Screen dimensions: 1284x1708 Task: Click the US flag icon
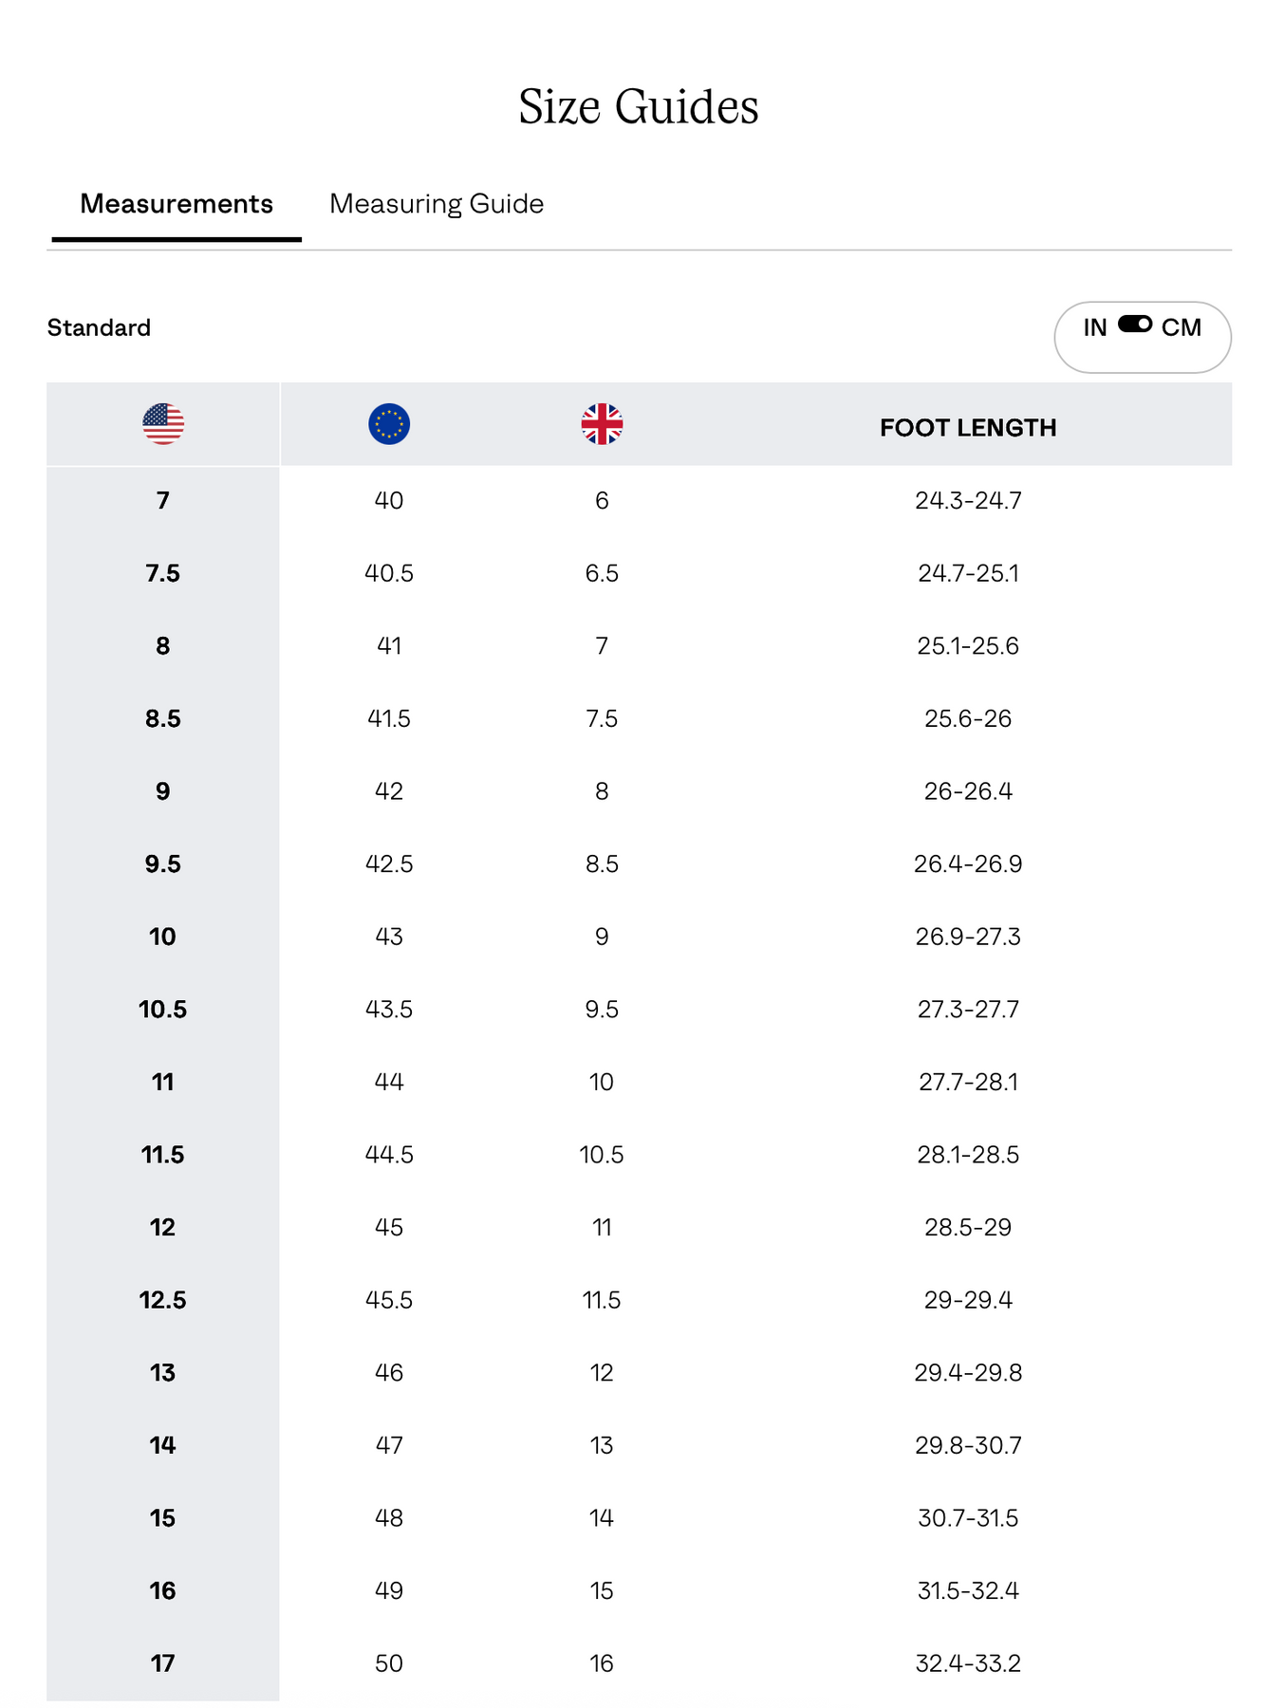[163, 424]
